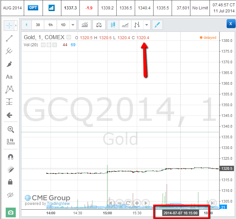Select the crosshair cursor tool
The image size is (236, 219).
point(9,25)
